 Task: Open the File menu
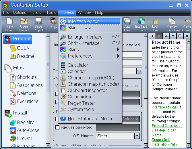[6, 13]
